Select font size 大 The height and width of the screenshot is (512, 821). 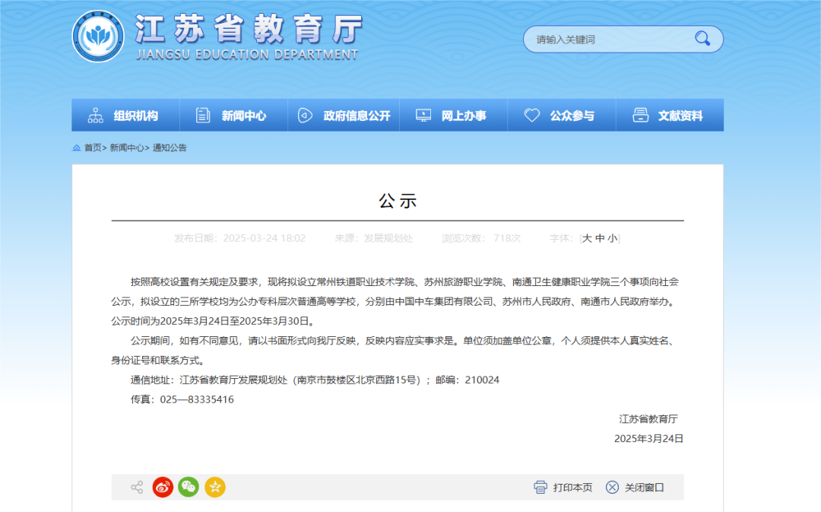coord(586,238)
